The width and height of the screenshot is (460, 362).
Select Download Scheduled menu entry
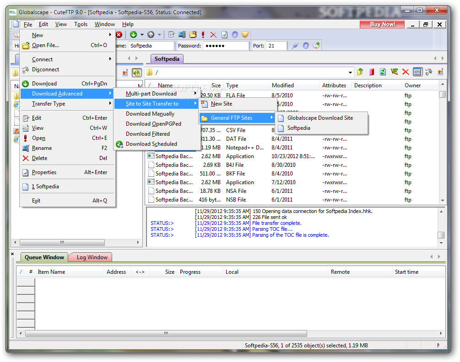coord(156,144)
